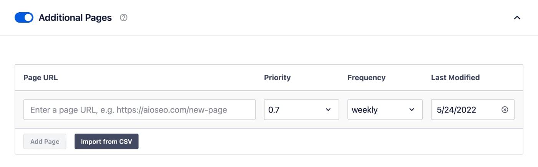
Task: Click the Additional Pages section title
Action: [75, 18]
